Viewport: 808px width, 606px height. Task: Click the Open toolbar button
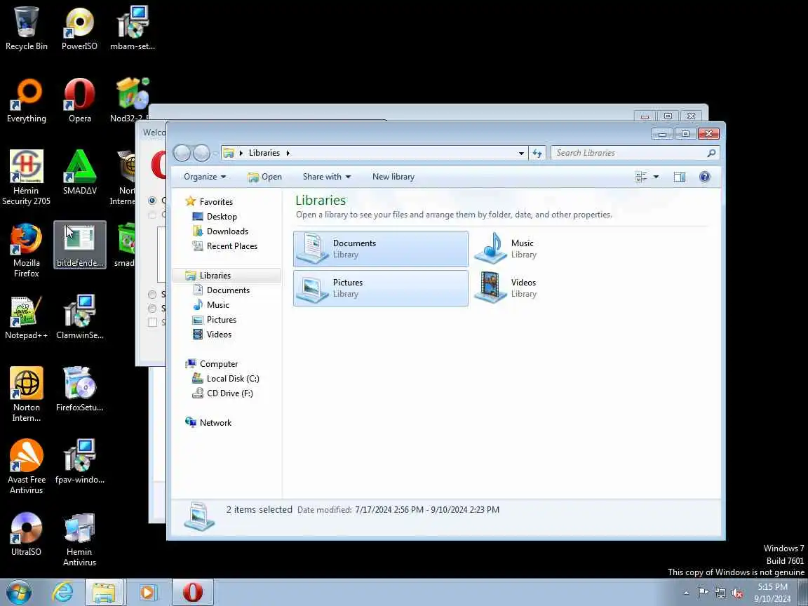(x=265, y=177)
